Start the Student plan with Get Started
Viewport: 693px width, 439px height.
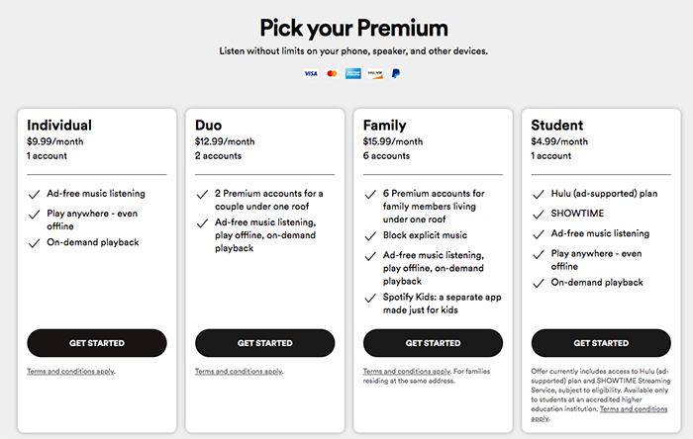click(x=601, y=343)
